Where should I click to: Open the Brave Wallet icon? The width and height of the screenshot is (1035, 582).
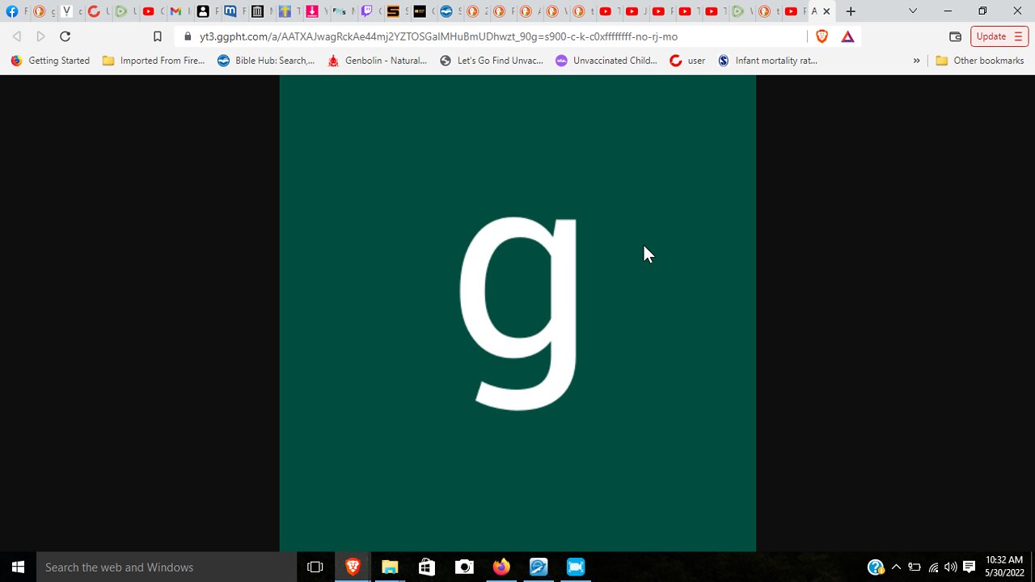[x=955, y=36]
